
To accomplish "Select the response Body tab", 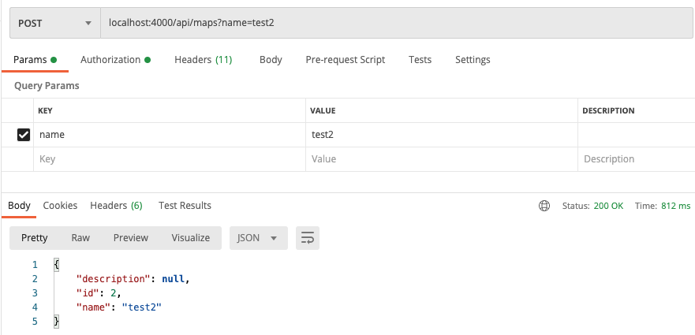I will click(19, 206).
